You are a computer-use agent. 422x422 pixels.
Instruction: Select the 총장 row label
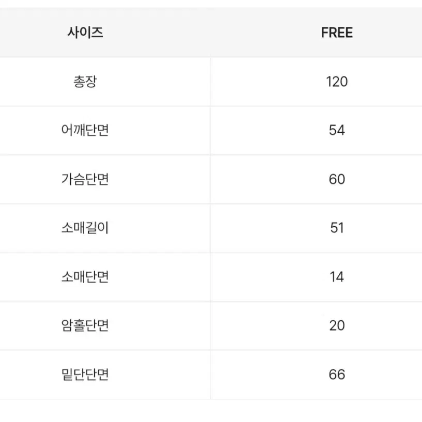(x=85, y=82)
